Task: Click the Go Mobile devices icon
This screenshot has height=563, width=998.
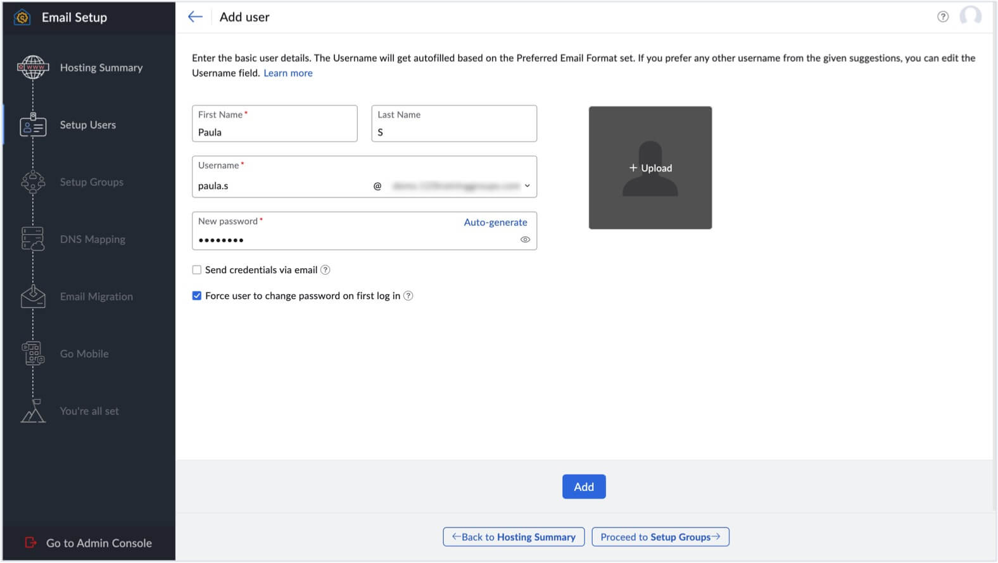Action: pos(33,353)
